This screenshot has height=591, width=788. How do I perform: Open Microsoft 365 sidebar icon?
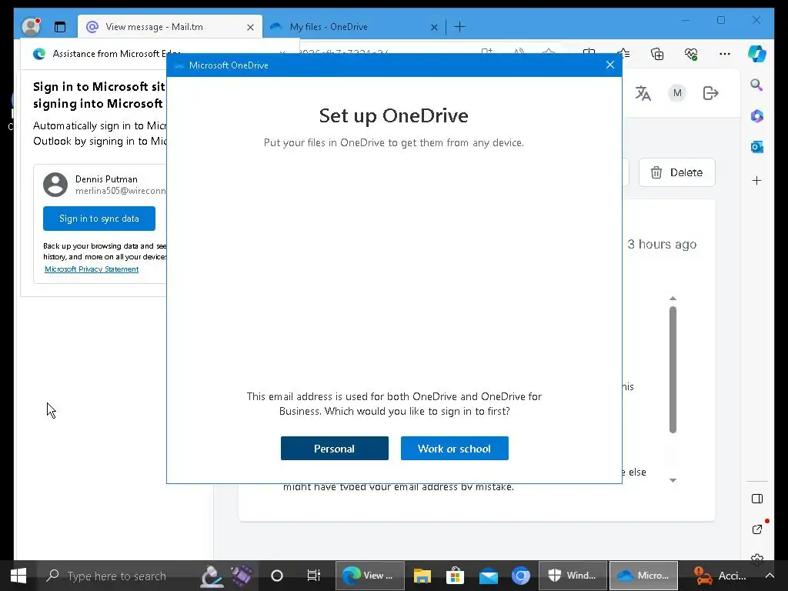click(x=757, y=116)
